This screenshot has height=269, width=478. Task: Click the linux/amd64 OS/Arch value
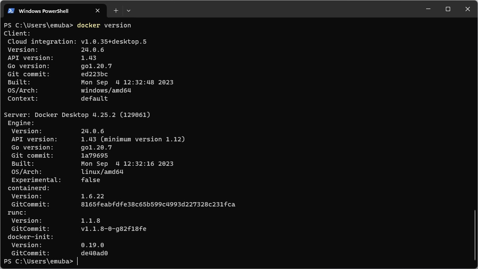click(102, 172)
